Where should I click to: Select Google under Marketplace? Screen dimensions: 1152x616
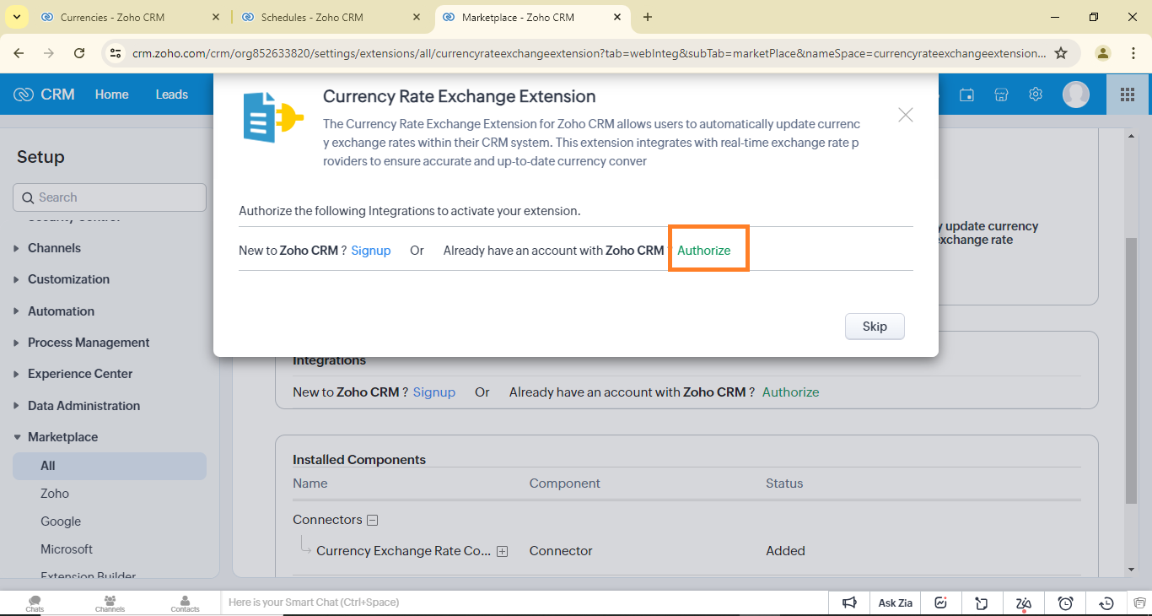coord(61,521)
